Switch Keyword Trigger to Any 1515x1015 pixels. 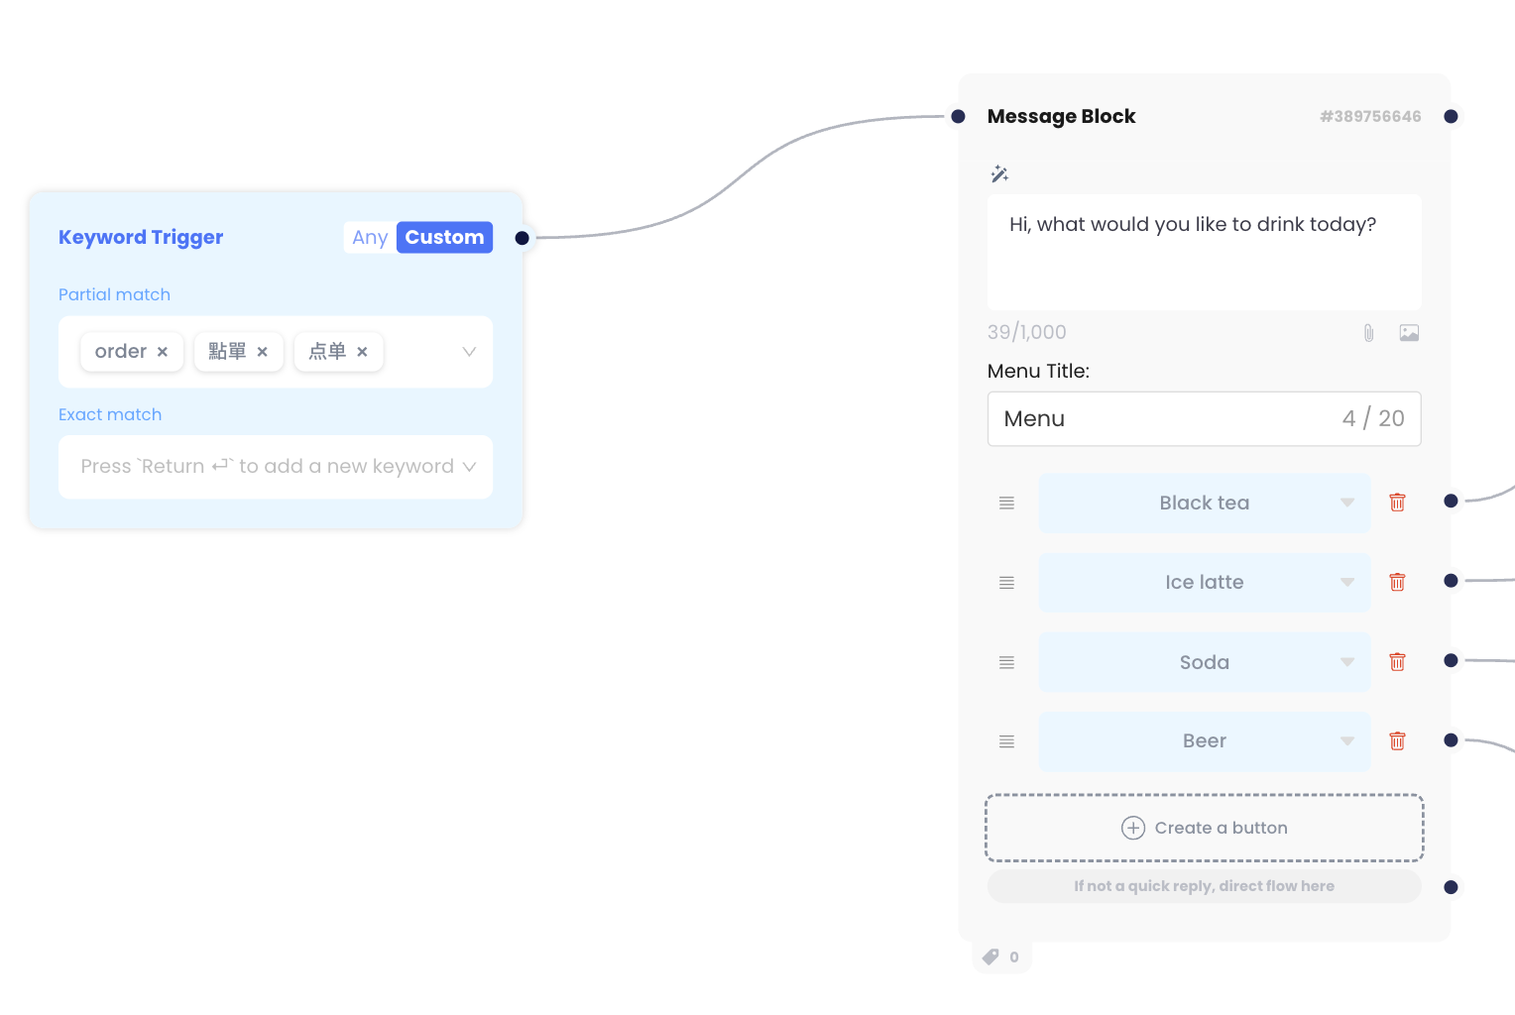370,238
